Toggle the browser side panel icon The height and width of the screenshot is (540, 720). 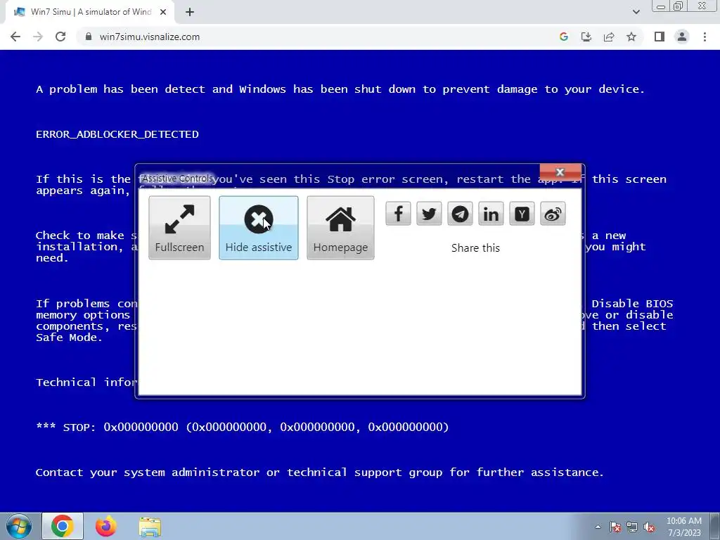(x=660, y=37)
